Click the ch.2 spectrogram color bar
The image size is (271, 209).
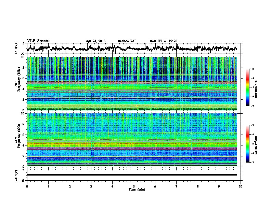(247, 144)
